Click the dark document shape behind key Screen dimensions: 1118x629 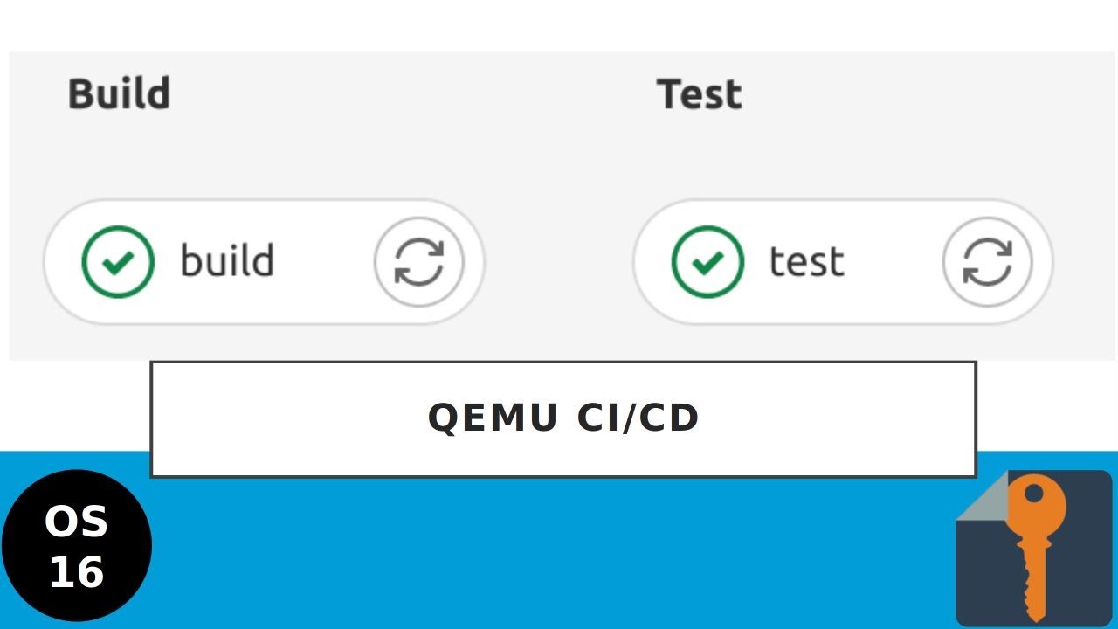coord(1033,548)
